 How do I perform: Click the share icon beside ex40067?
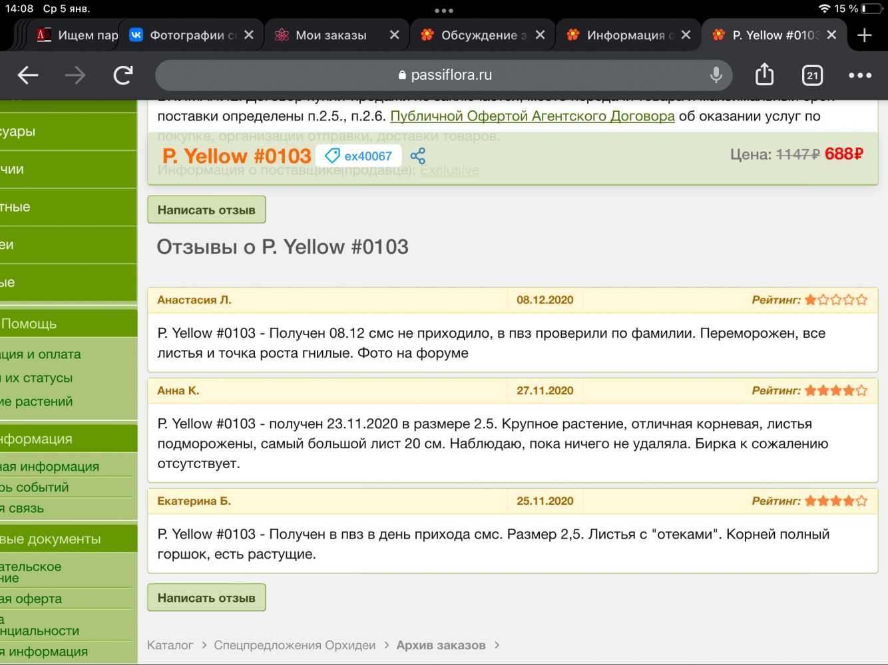418,156
